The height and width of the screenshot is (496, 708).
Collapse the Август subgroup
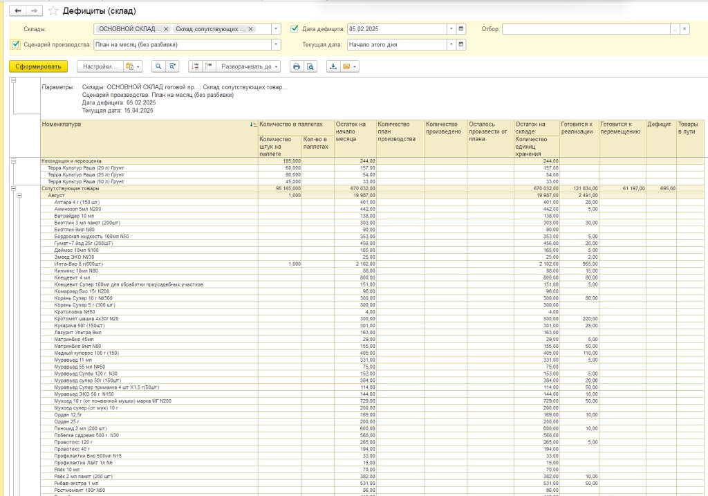20,196
